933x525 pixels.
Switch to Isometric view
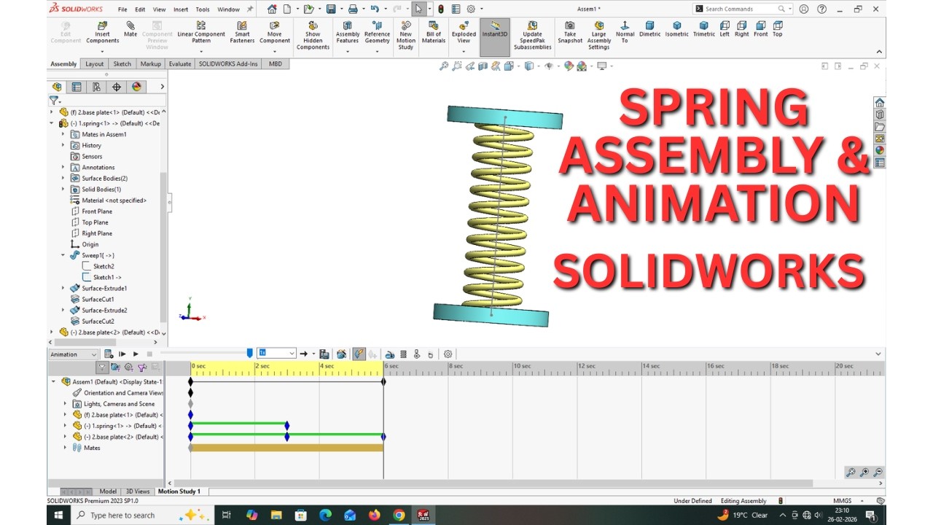pyautogui.click(x=676, y=29)
